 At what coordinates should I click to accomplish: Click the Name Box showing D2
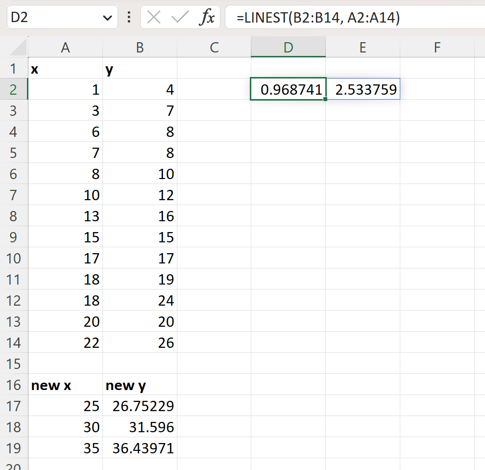click(54, 17)
